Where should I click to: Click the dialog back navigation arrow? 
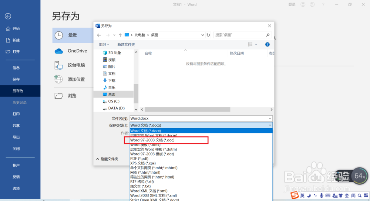[99, 35]
